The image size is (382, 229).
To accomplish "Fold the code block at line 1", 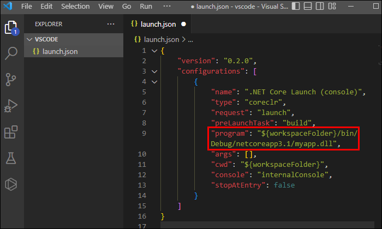I will click(154, 51).
